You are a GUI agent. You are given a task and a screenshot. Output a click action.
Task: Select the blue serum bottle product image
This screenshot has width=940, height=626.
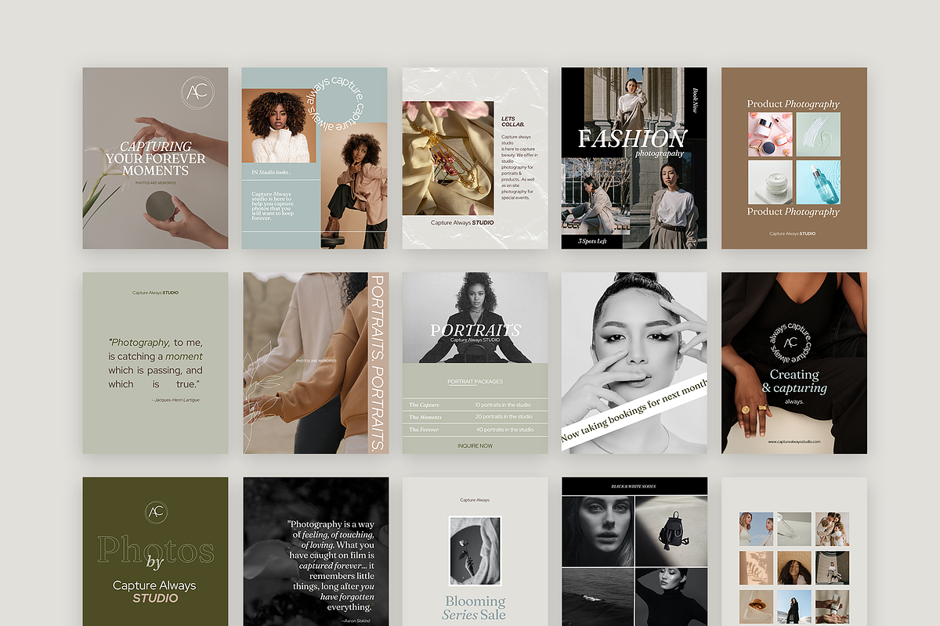click(x=818, y=182)
